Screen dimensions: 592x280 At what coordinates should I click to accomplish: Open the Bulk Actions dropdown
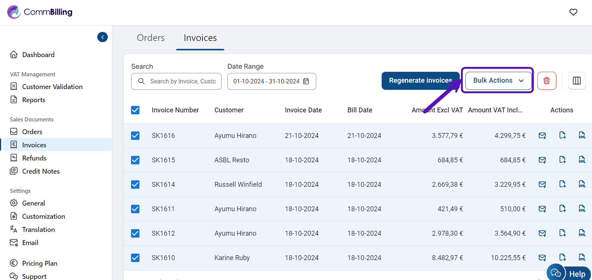(498, 80)
